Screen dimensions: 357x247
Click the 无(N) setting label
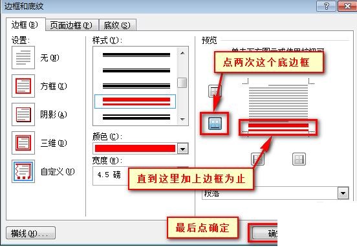pyautogui.click(x=50, y=58)
